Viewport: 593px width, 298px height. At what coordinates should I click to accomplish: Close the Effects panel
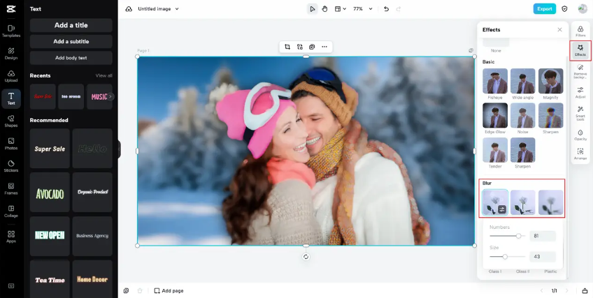click(x=559, y=29)
